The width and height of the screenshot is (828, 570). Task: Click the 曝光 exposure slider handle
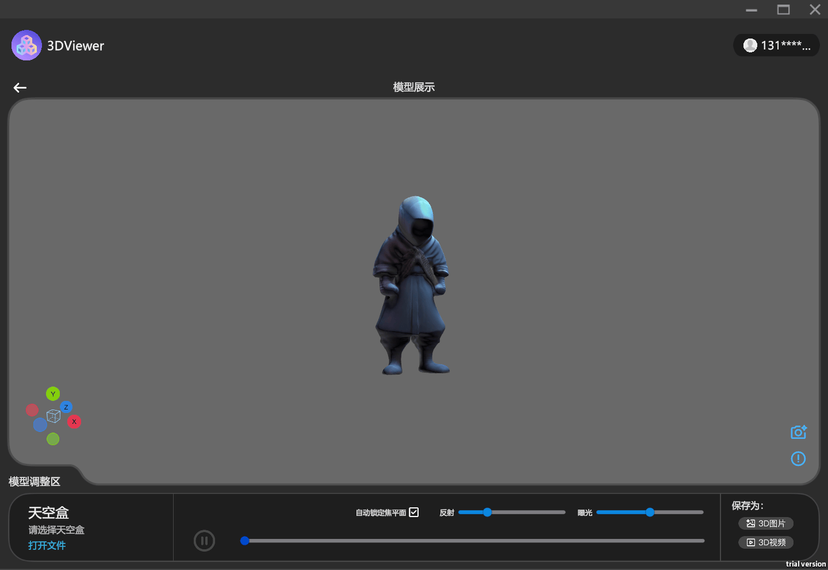pyautogui.click(x=650, y=512)
